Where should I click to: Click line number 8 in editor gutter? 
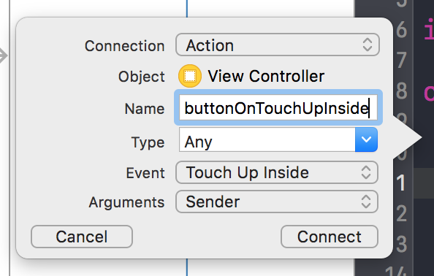pyautogui.click(x=401, y=91)
